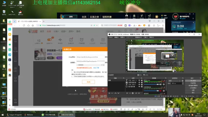Open the OBS 编辑(E) menu
208x117 pixels.
116,37
